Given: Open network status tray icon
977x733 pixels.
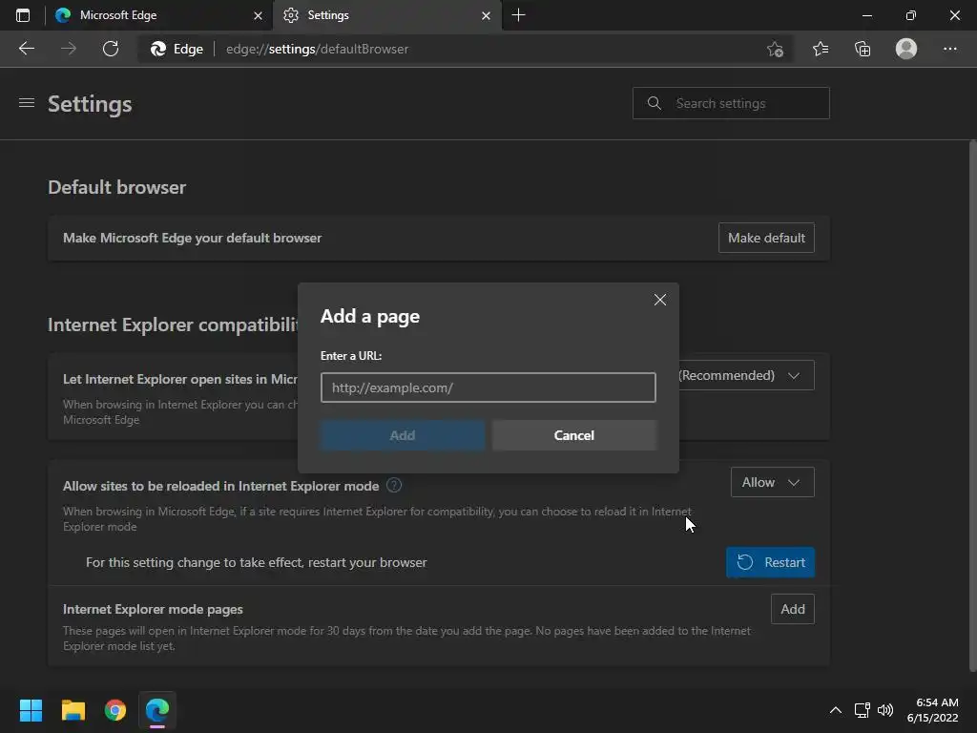Looking at the screenshot, I should pyautogui.click(x=863, y=710).
